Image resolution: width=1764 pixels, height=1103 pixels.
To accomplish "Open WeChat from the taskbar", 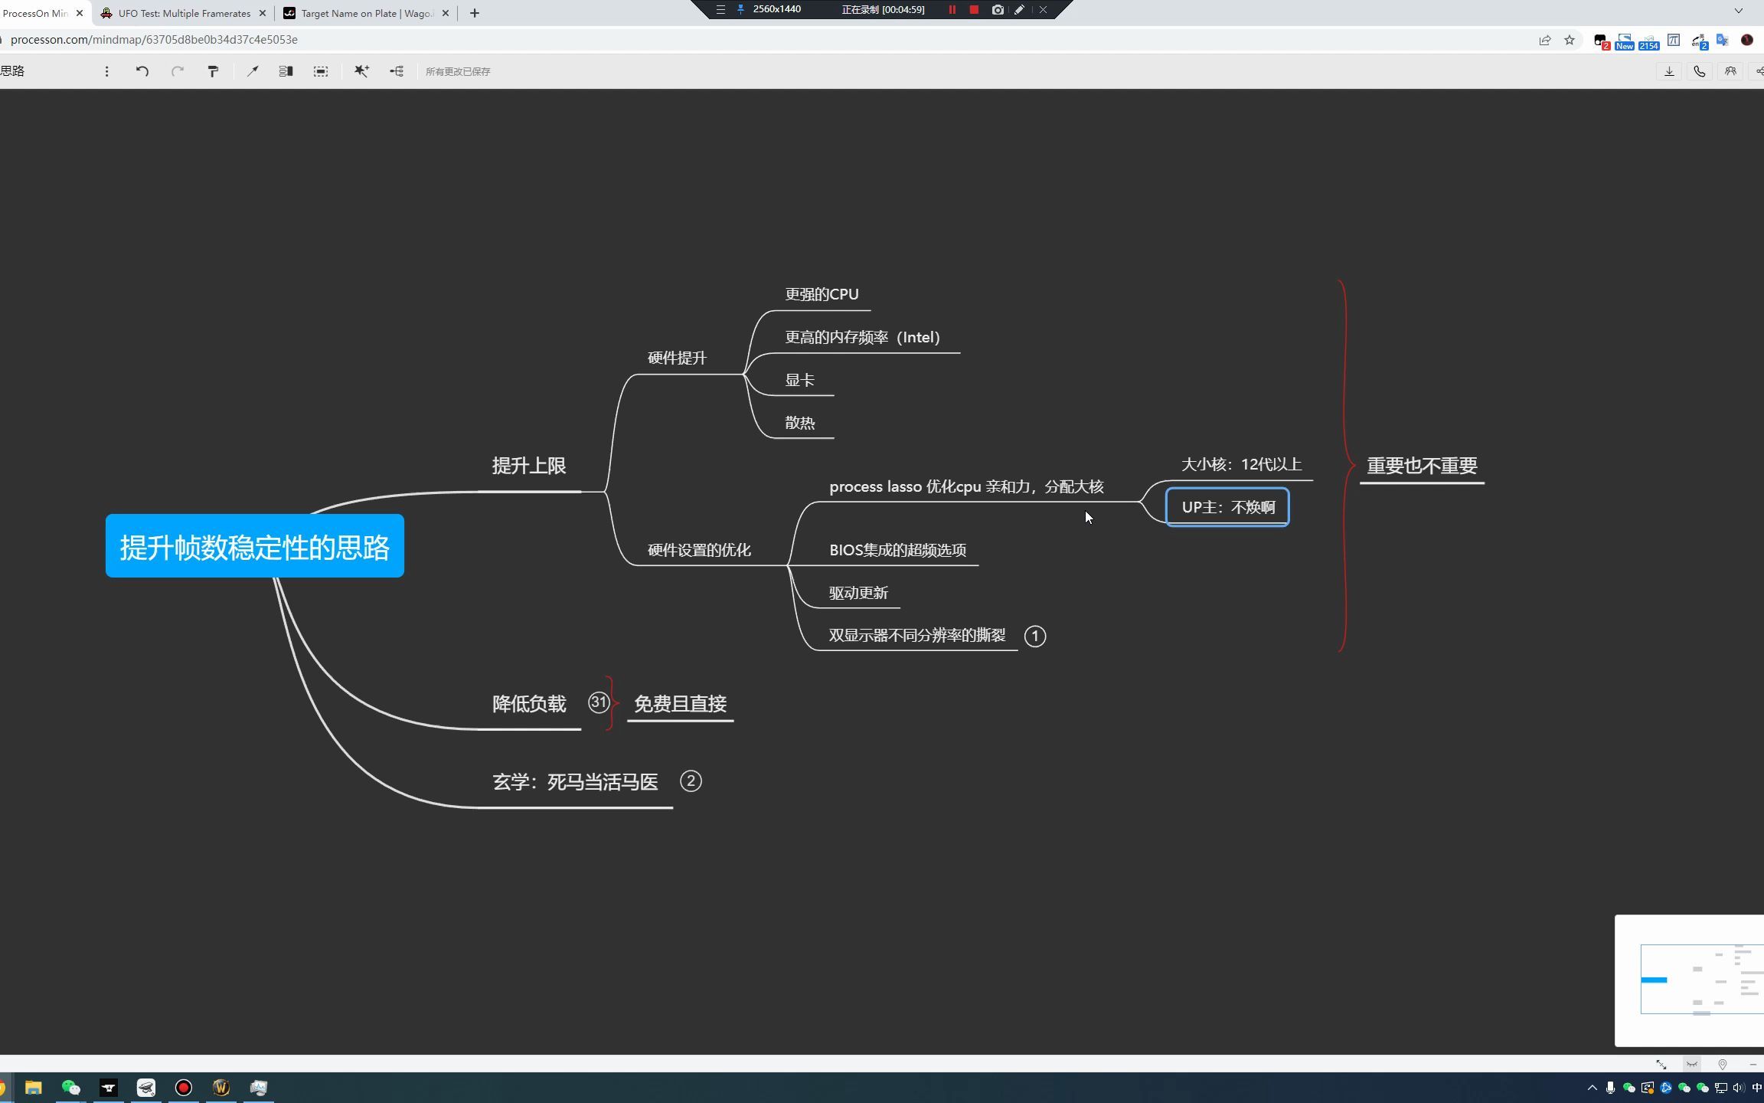I will pos(70,1088).
